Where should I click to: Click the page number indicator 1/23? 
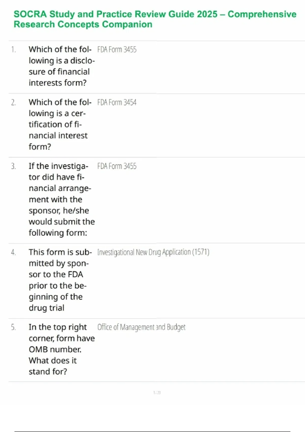pyautogui.click(x=157, y=393)
